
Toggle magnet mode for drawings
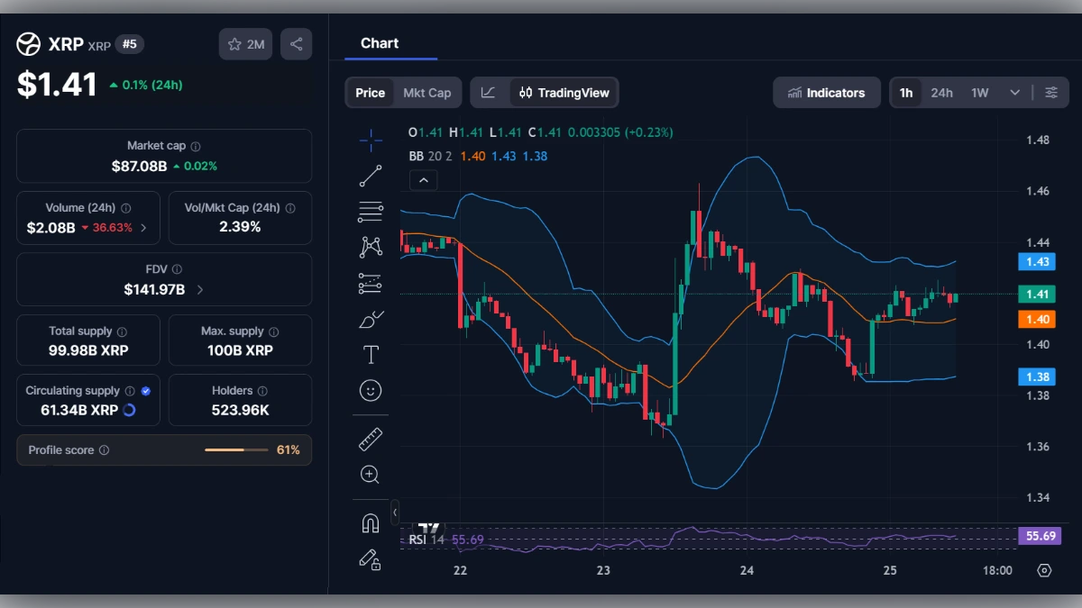[x=370, y=522]
